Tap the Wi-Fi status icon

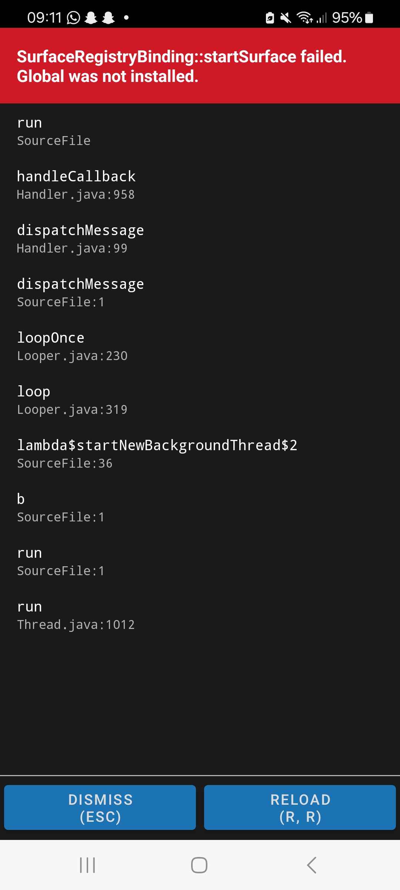coord(305,17)
